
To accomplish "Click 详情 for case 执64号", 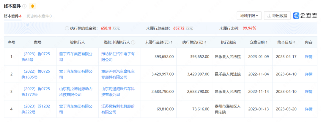I will [x=309, y=57].
